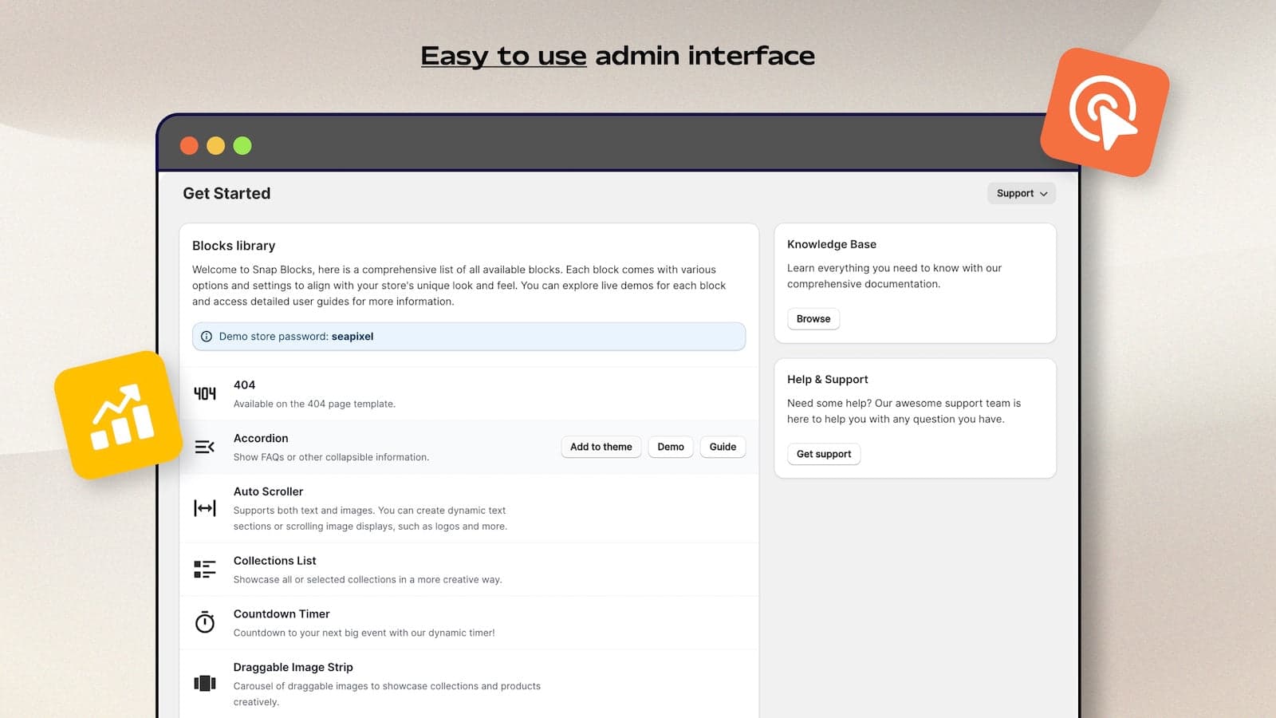Click the Auto Scroller arrows icon
1276x718 pixels.
205,508
